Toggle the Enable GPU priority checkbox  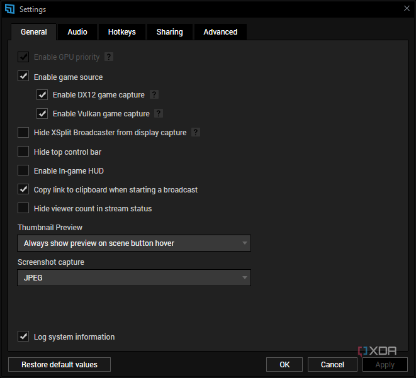(23, 57)
